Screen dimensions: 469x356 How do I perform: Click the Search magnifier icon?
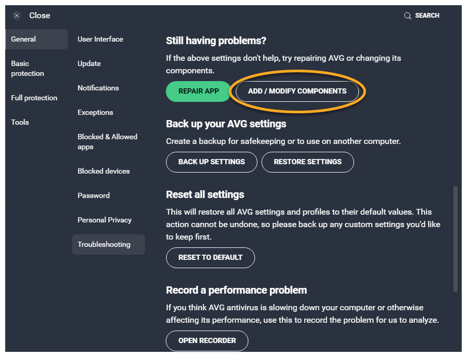[x=408, y=16]
